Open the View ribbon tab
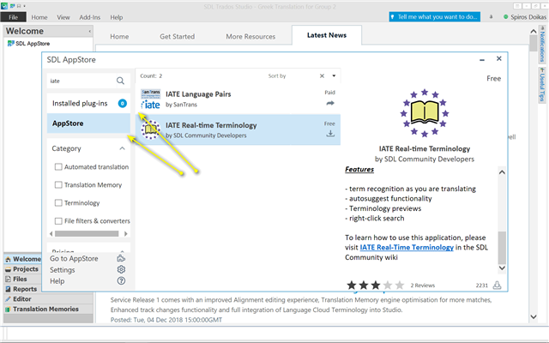Screen dimensions: 549x343 63,17
